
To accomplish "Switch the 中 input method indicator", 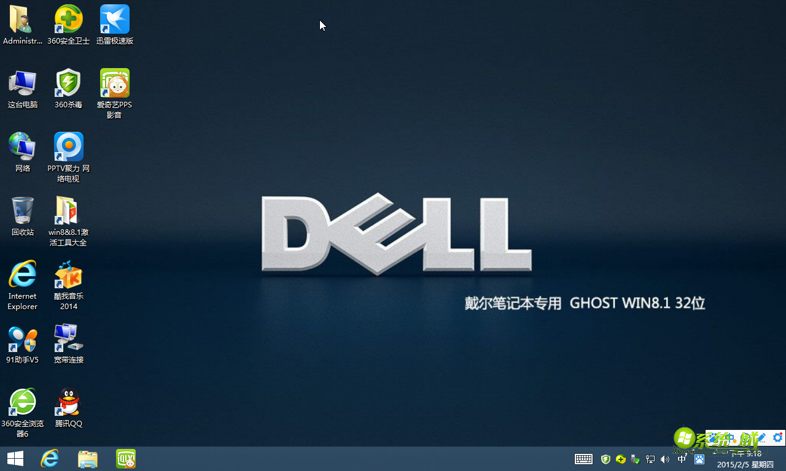I will (682, 459).
